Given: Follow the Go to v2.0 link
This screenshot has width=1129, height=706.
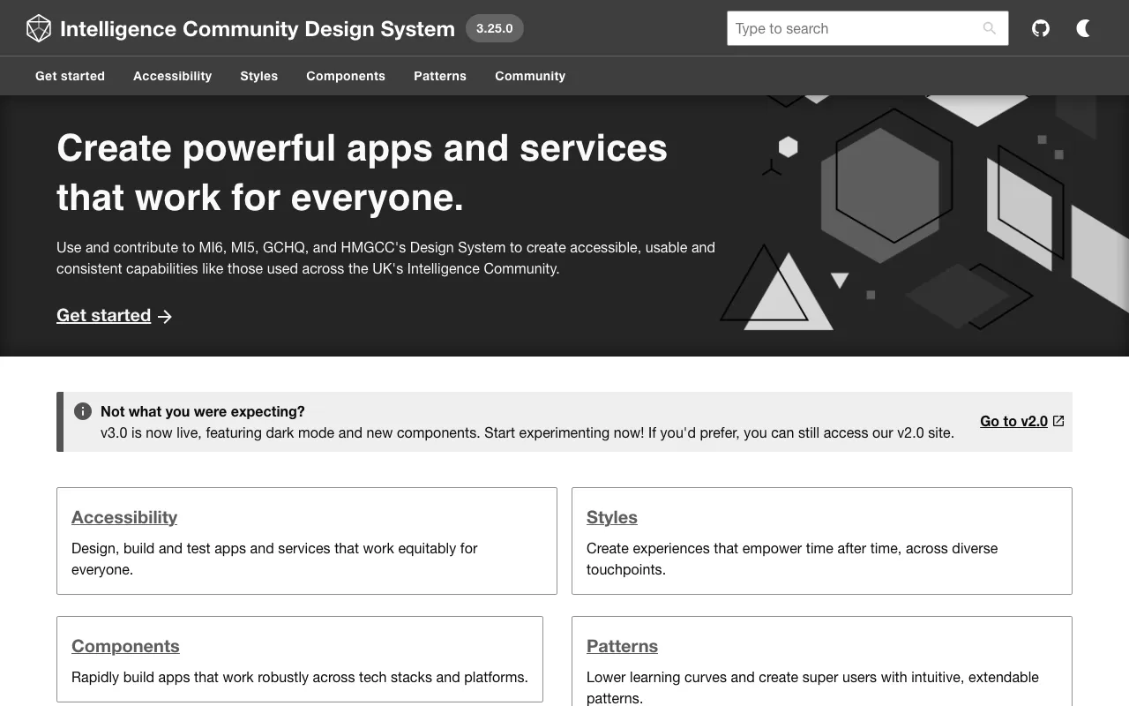Looking at the screenshot, I should [x=1013, y=421].
